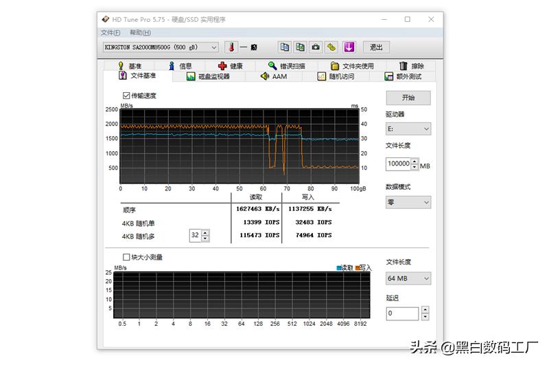Open the KINGSTON drive selection dropdown
549x365 pixels.
161,47
